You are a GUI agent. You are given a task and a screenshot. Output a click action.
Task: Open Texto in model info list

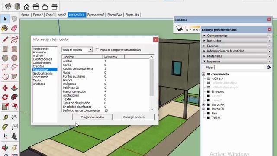[x=36, y=80]
